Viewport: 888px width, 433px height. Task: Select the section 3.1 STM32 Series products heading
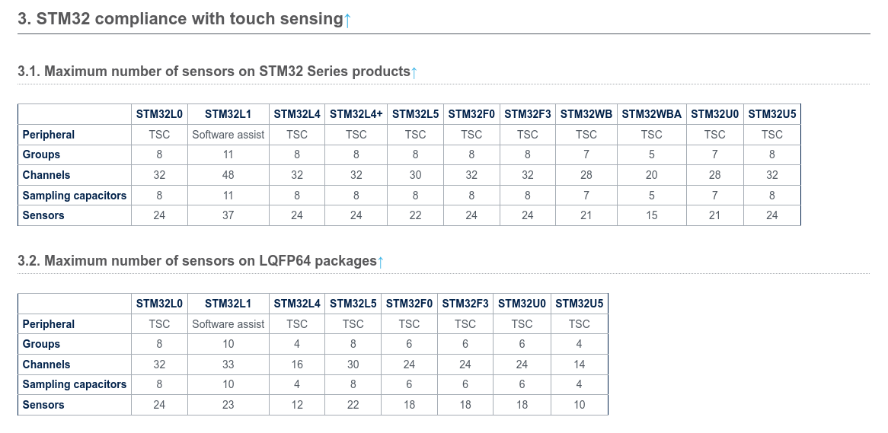(213, 72)
